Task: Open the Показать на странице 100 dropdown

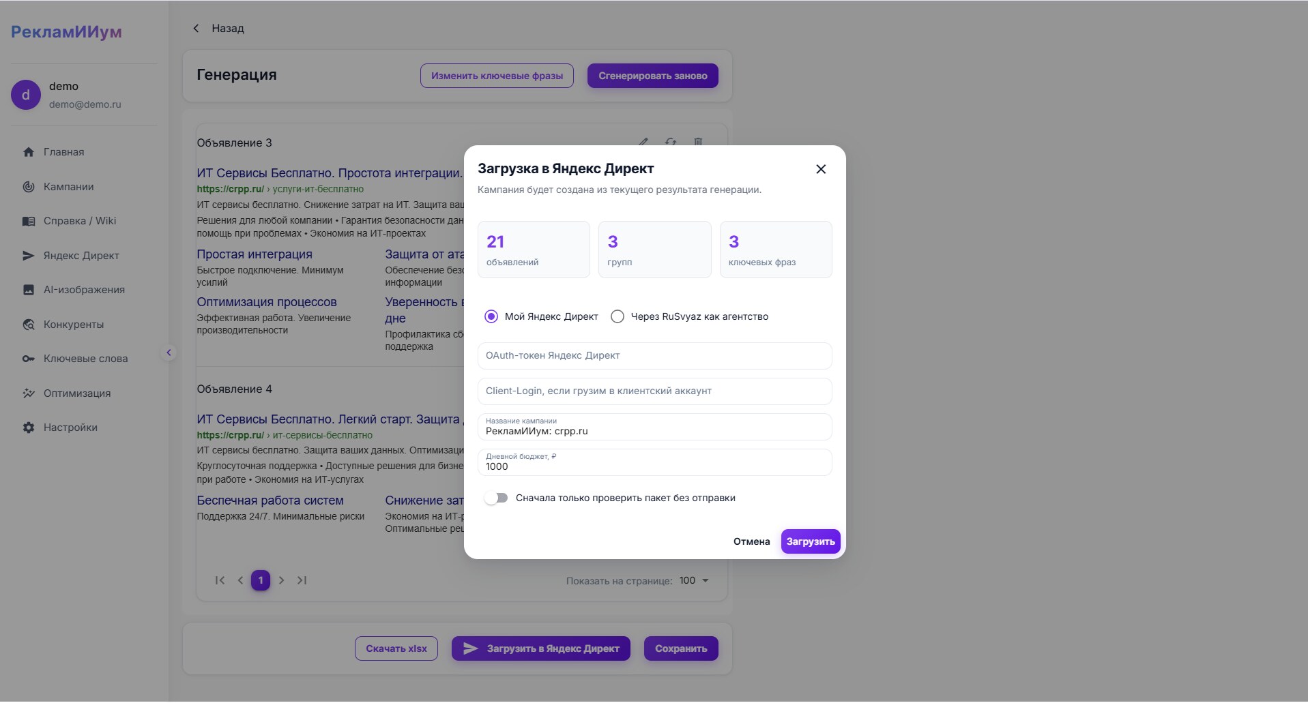Action: [x=695, y=581]
